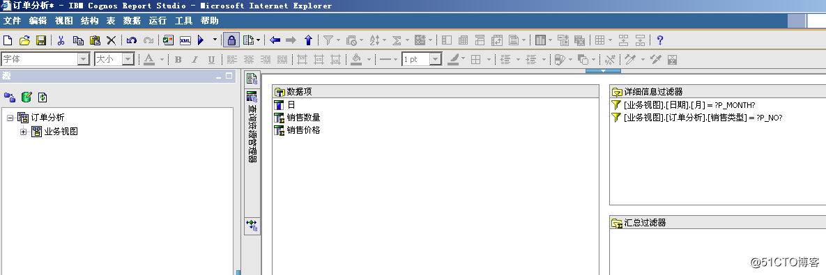Screen dimensions: 826x275
Task: Click the 数据项 pane header
Action: click(x=436, y=91)
